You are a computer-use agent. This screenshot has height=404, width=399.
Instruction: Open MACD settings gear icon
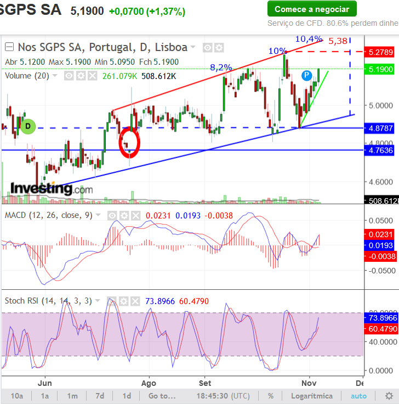(124, 215)
